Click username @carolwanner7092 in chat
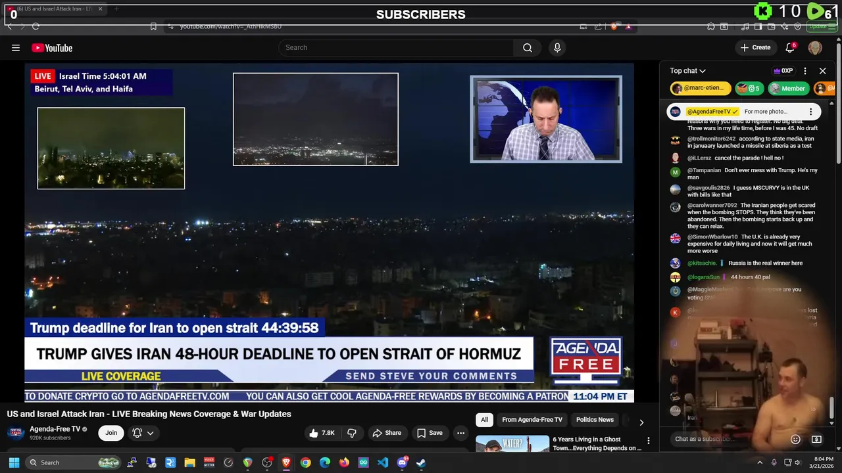Image resolution: width=842 pixels, height=473 pixels. click(712, 206)
